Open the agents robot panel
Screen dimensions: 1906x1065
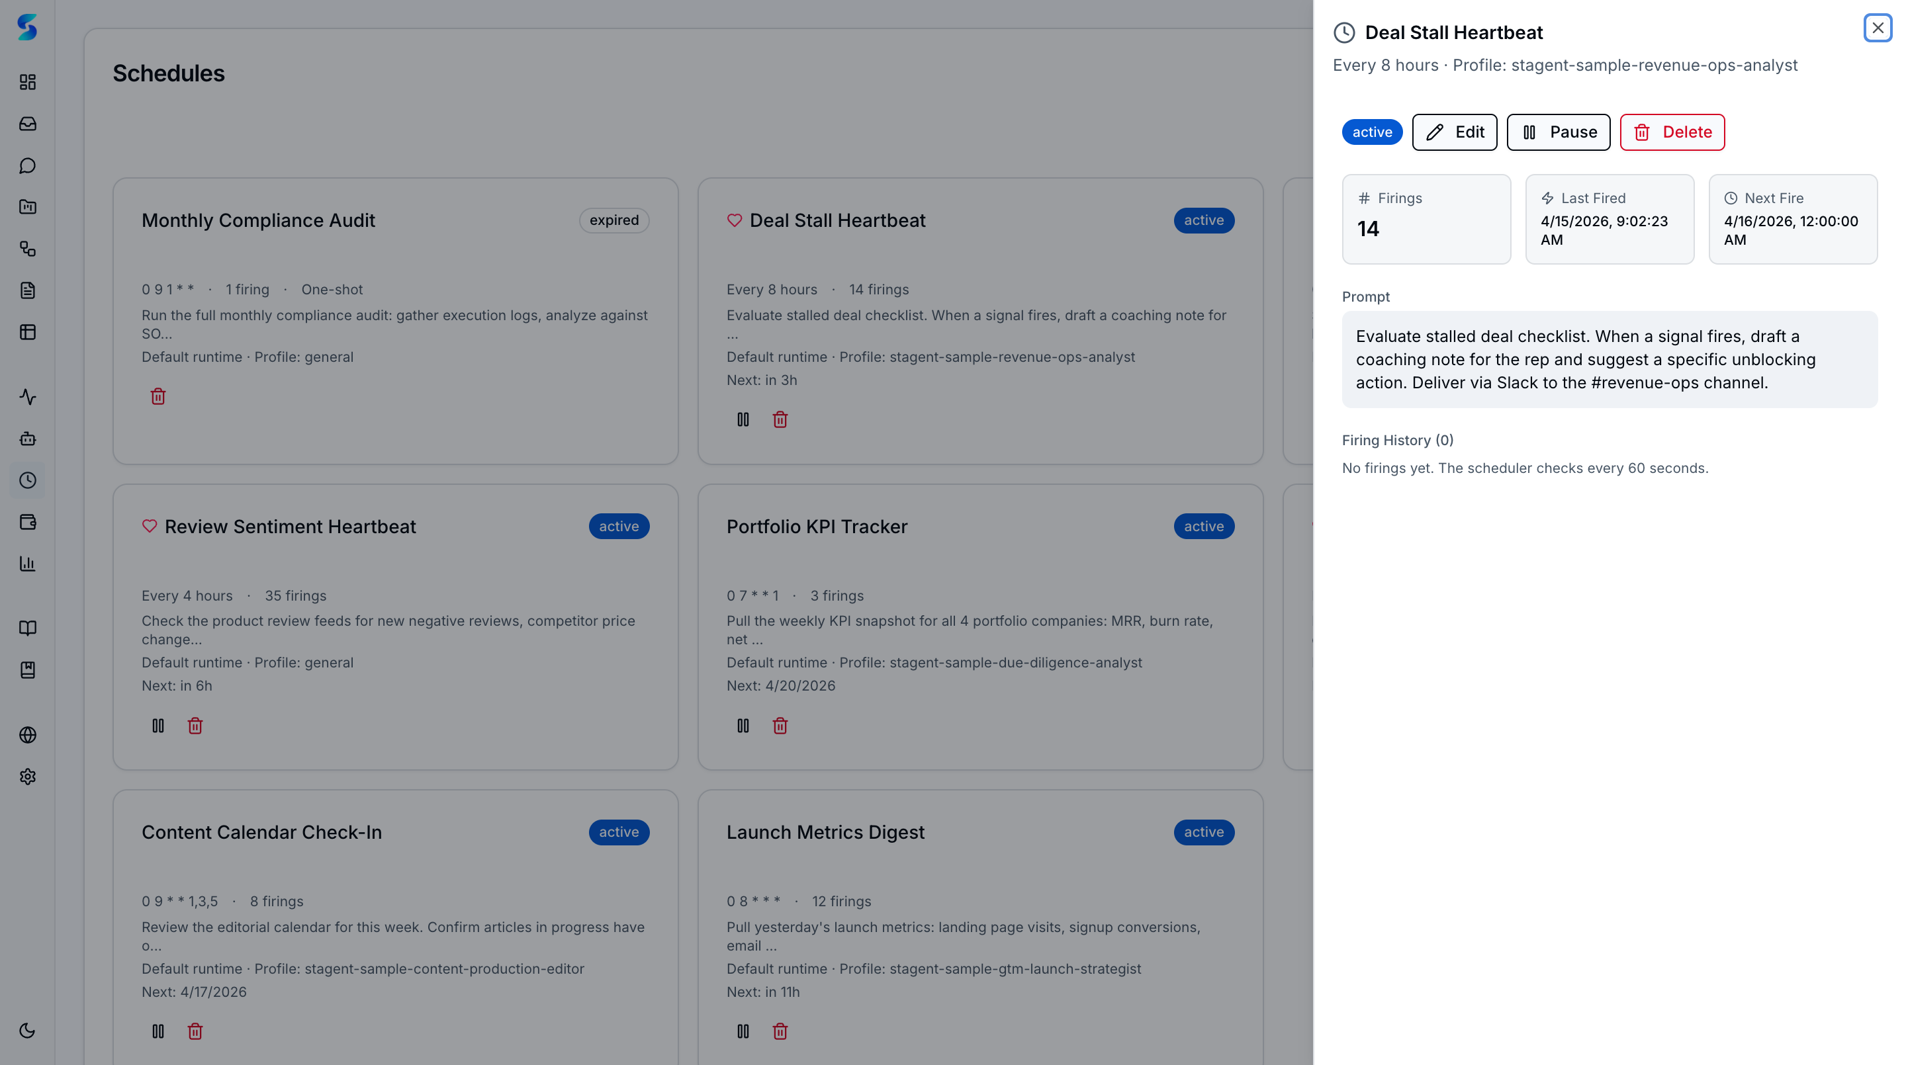[x=27, y=439]
